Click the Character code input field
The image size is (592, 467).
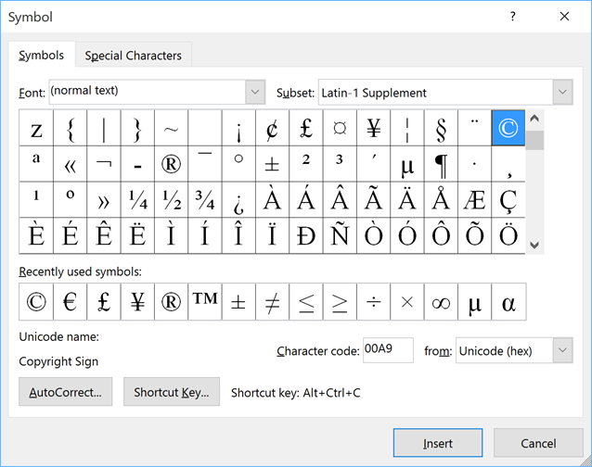[387, 351]
